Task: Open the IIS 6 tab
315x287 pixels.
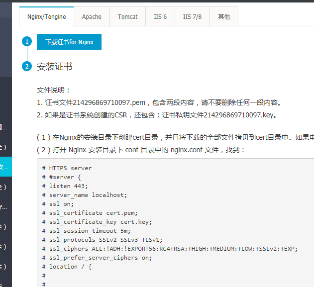Action: pos(160,17)
